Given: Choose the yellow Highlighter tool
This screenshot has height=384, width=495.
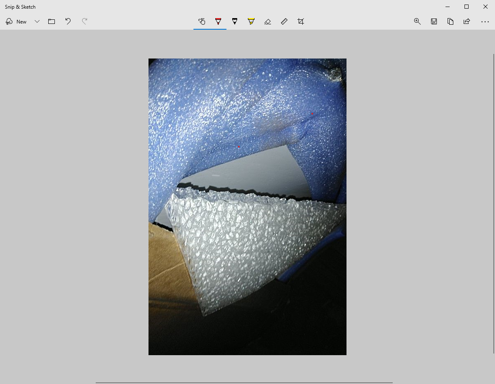Looking at the screenshot, I should click(x=251, y=21).
